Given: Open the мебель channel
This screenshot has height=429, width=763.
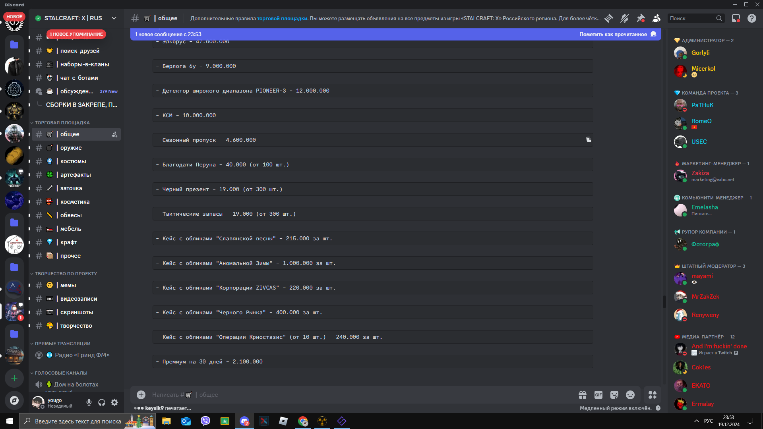Looking at the screenshot, I should [76, 229].
